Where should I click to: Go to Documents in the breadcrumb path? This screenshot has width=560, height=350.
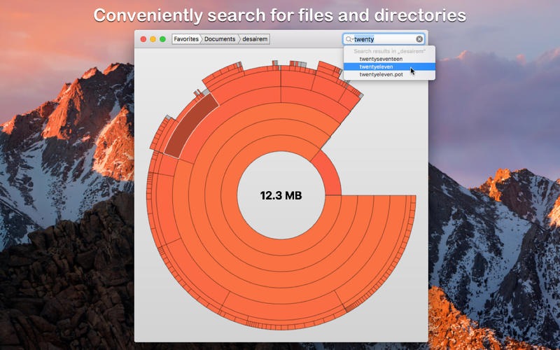(x=219, y=39)
